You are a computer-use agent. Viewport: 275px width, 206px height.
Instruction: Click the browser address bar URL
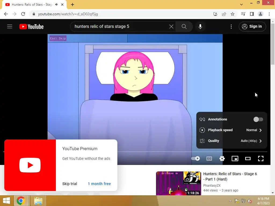pos(68,14)
